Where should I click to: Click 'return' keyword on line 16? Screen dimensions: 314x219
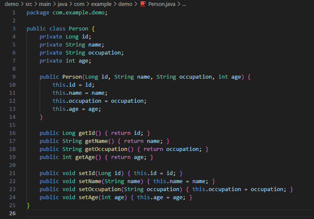tap(121, 133)
